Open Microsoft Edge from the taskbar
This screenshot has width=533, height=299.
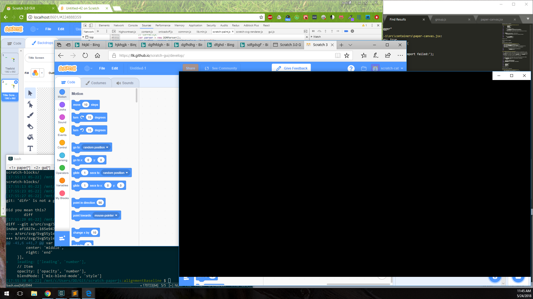[x=88, y=293]
